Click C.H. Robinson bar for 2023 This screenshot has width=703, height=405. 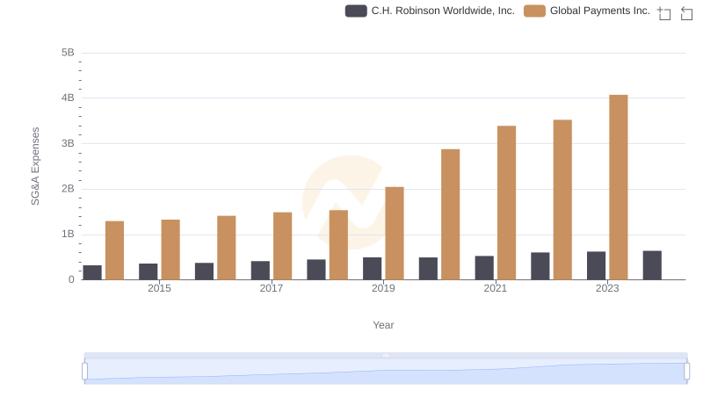pyautogui.click(x=597, y=265)
